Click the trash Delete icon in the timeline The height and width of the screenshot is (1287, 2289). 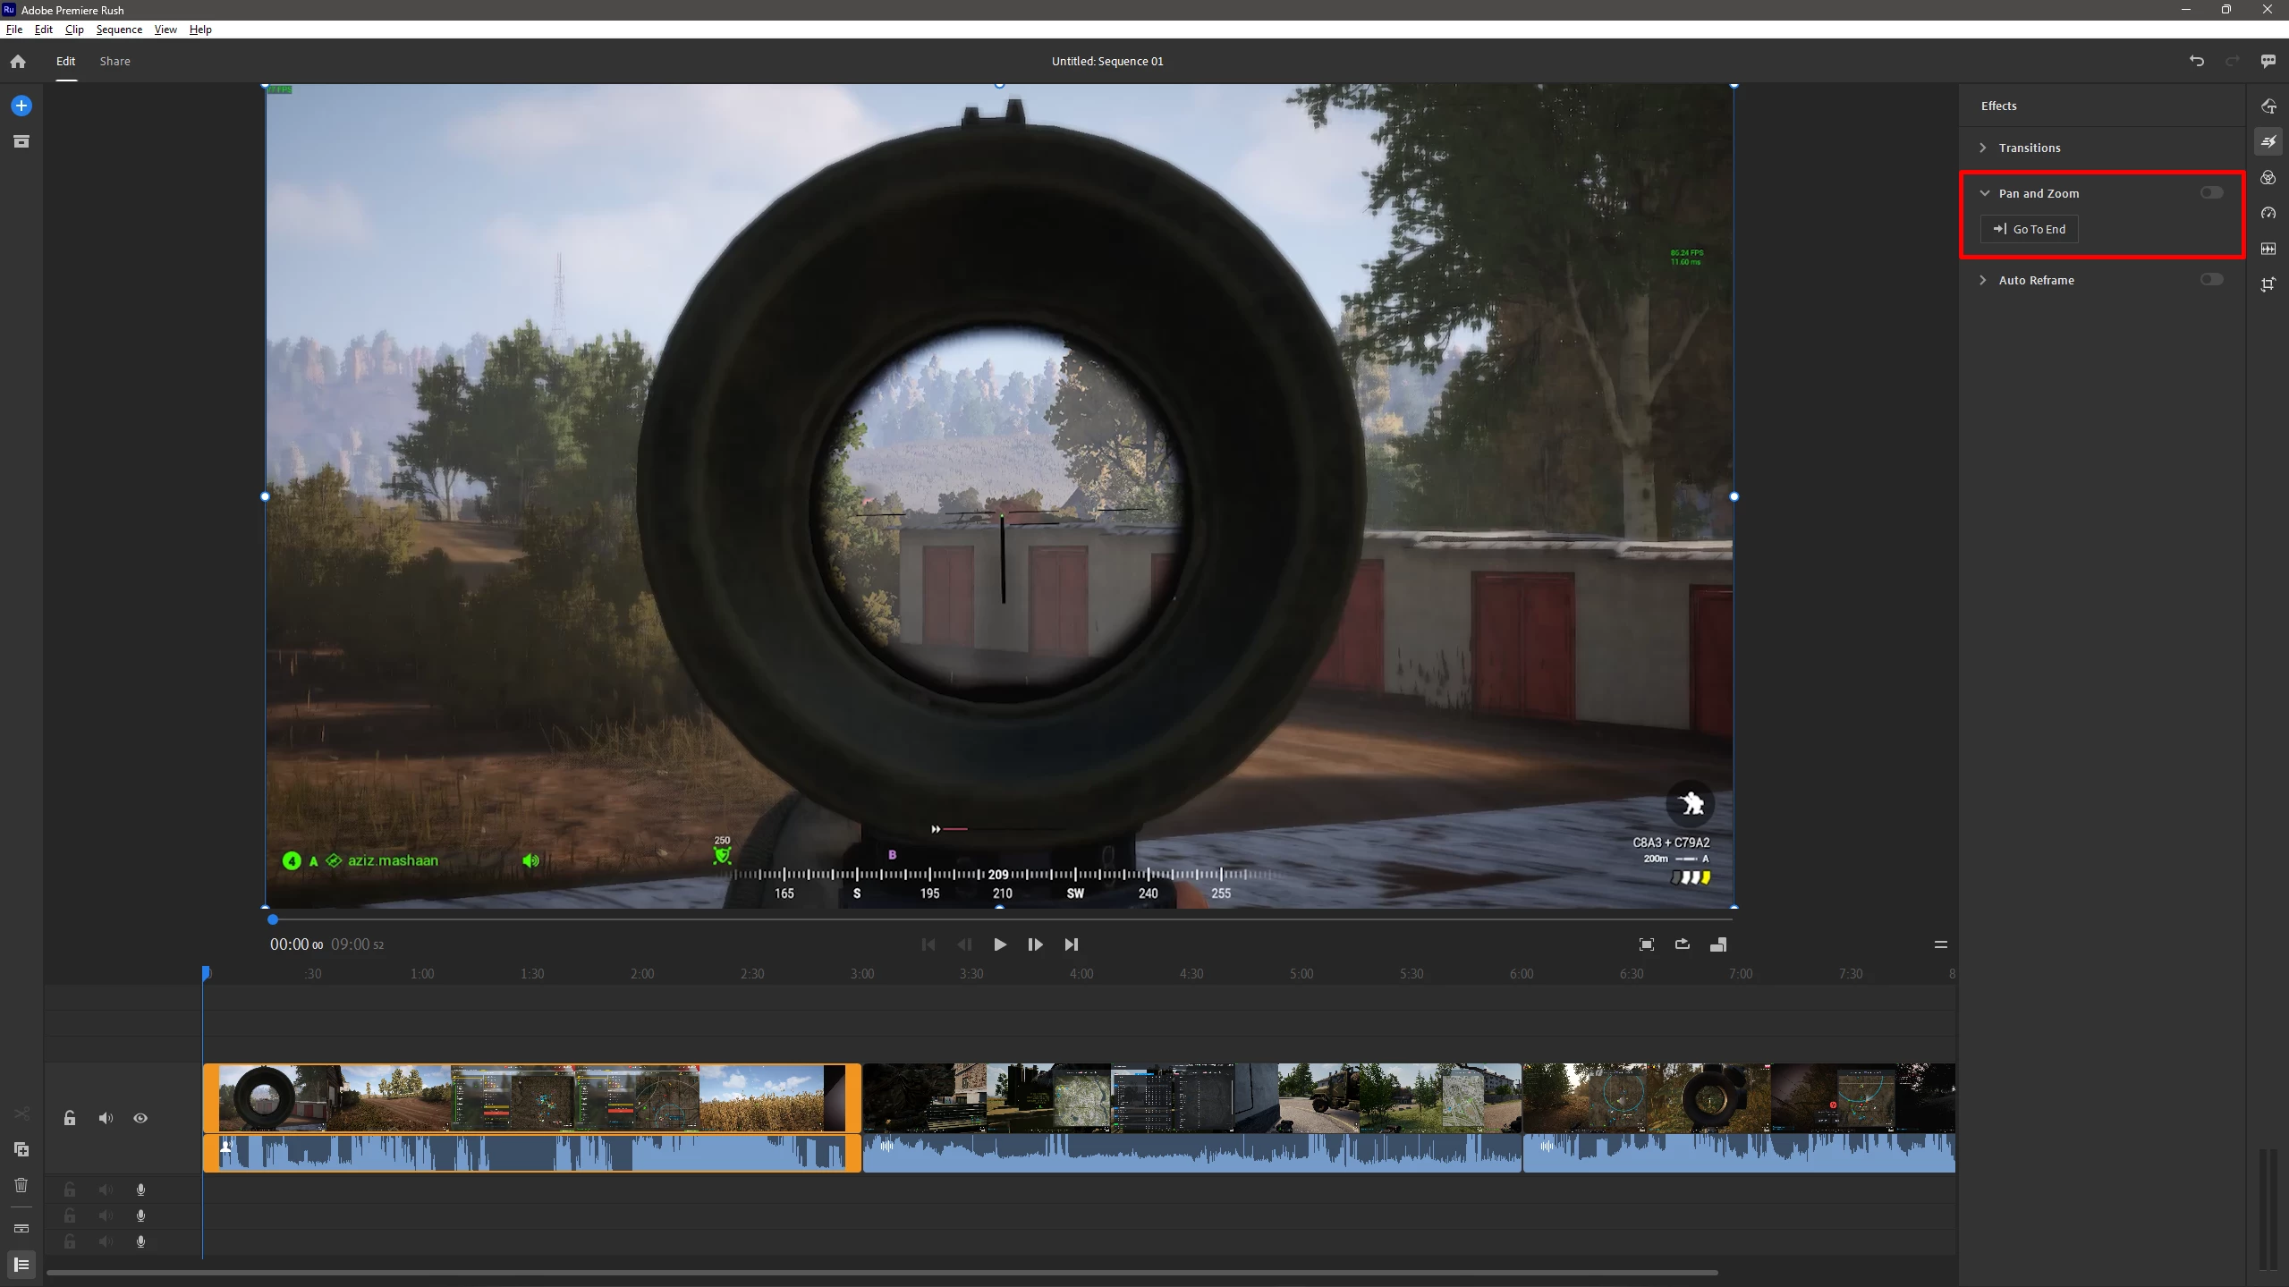tap(21, 1185)
